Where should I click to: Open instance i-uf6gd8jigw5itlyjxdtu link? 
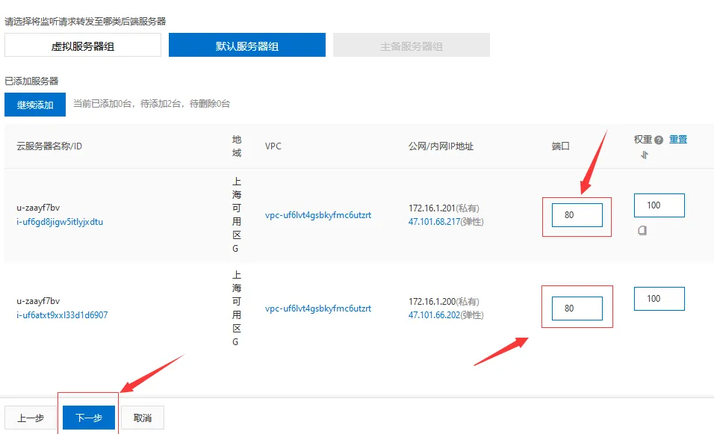[x=60, y=222]
